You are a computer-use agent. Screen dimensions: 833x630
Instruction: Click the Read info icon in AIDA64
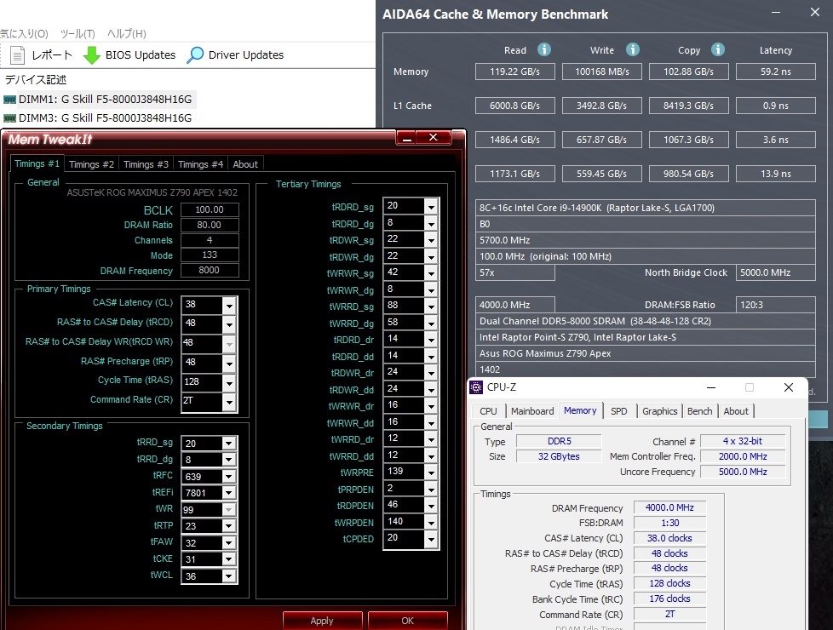[x=544, y=50]
